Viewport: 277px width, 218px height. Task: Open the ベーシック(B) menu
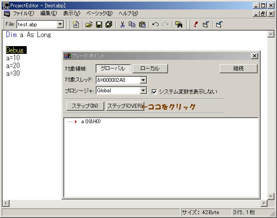pos(100,13)
